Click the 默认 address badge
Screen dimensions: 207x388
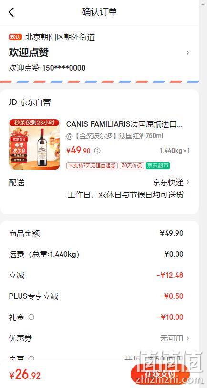[x=16, y=37]
